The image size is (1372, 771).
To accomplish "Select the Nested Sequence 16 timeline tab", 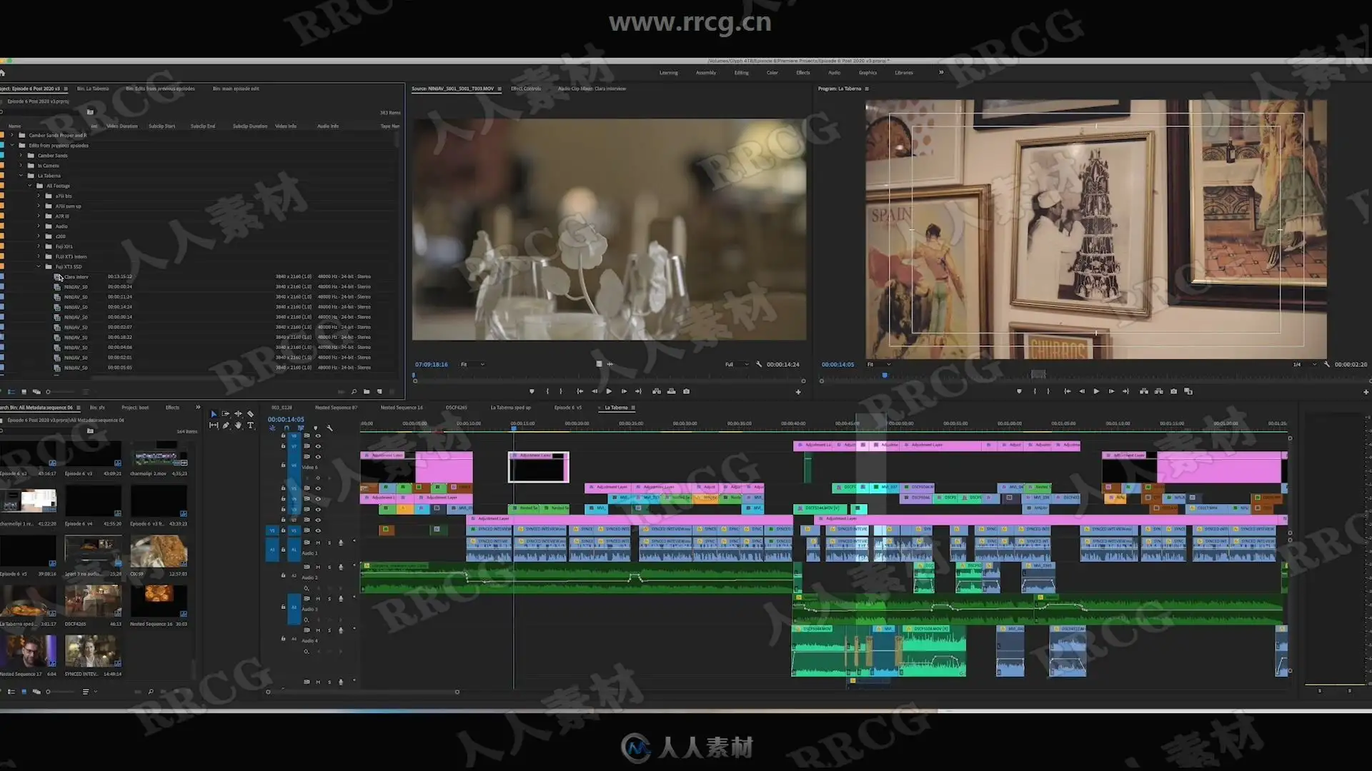I will pyautogui.click(x=401, y=408).
